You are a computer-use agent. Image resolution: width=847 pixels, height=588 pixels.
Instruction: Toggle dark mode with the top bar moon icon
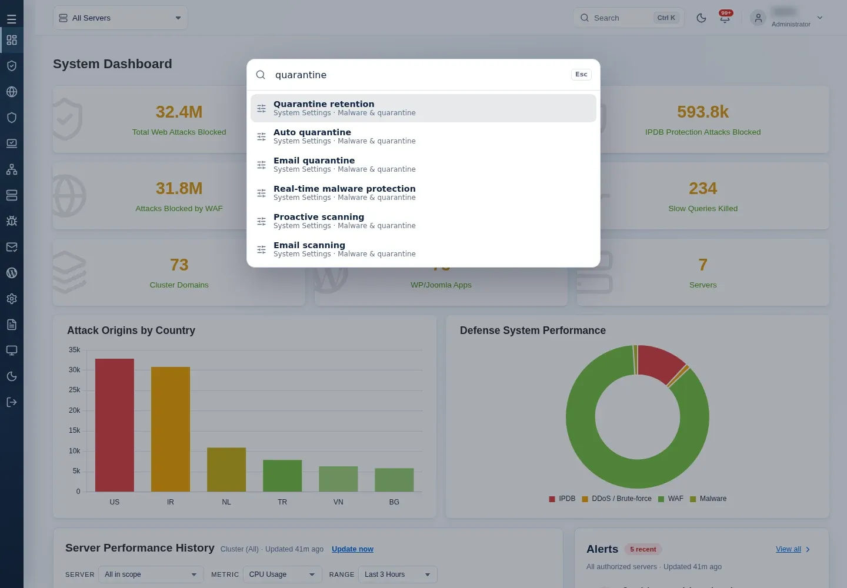(x=701, y=18)
